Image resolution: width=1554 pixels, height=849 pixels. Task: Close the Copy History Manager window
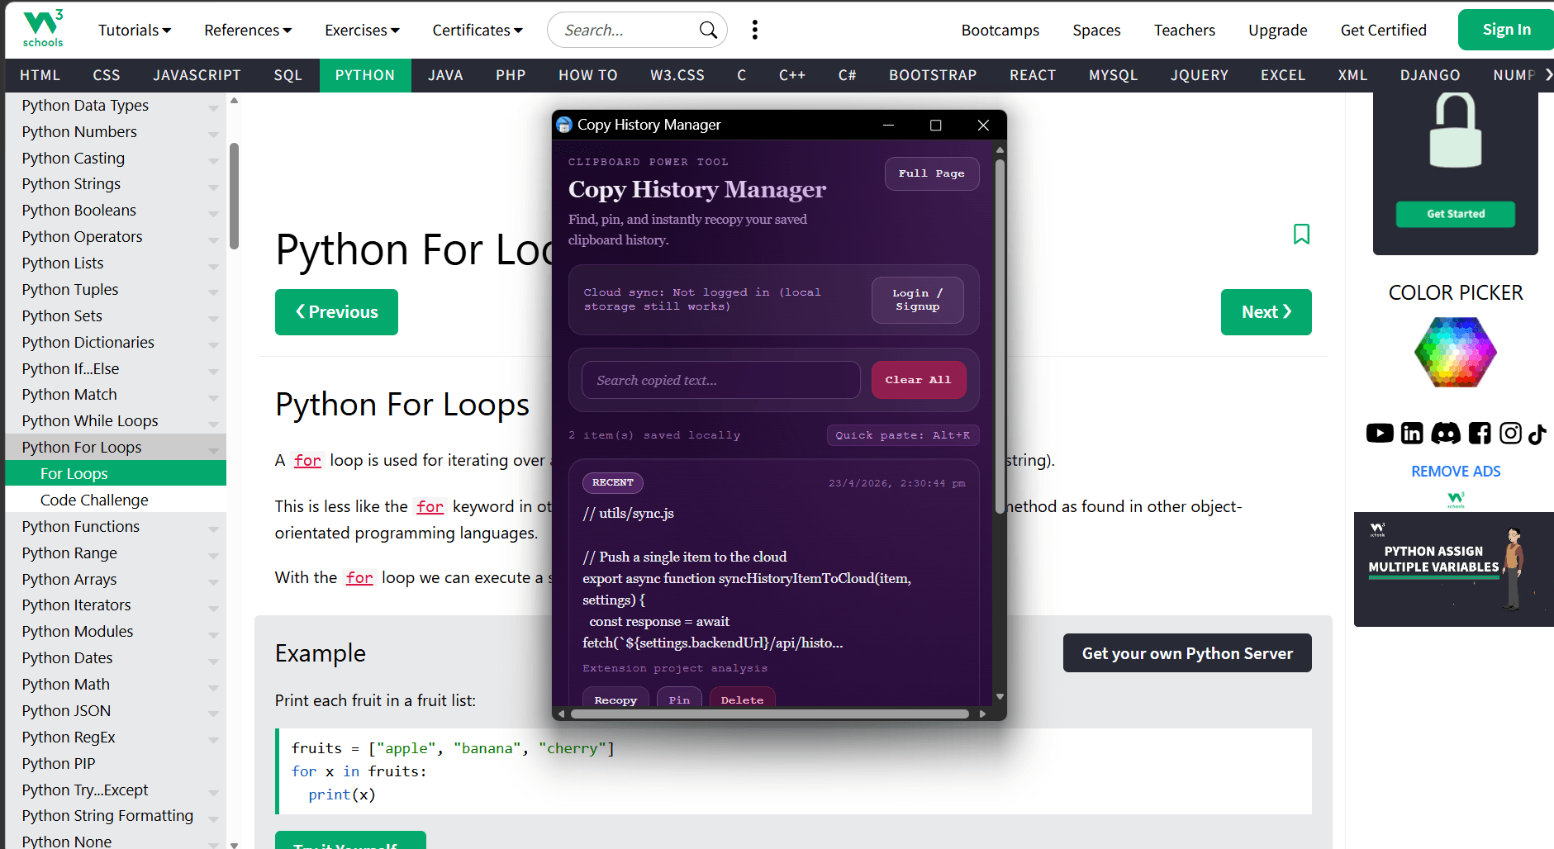[983, 125]
